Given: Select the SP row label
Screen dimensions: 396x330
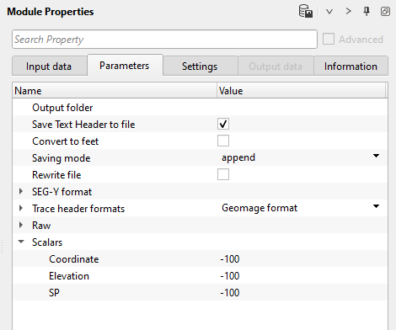Looking at the screenshot, I should click(54, 293).
